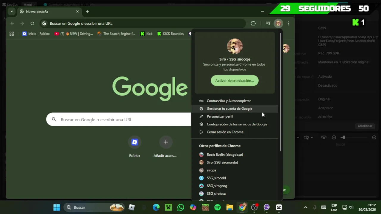Click the Google search box on the page
The image size is (381, 214).
[x=119, y=119]
